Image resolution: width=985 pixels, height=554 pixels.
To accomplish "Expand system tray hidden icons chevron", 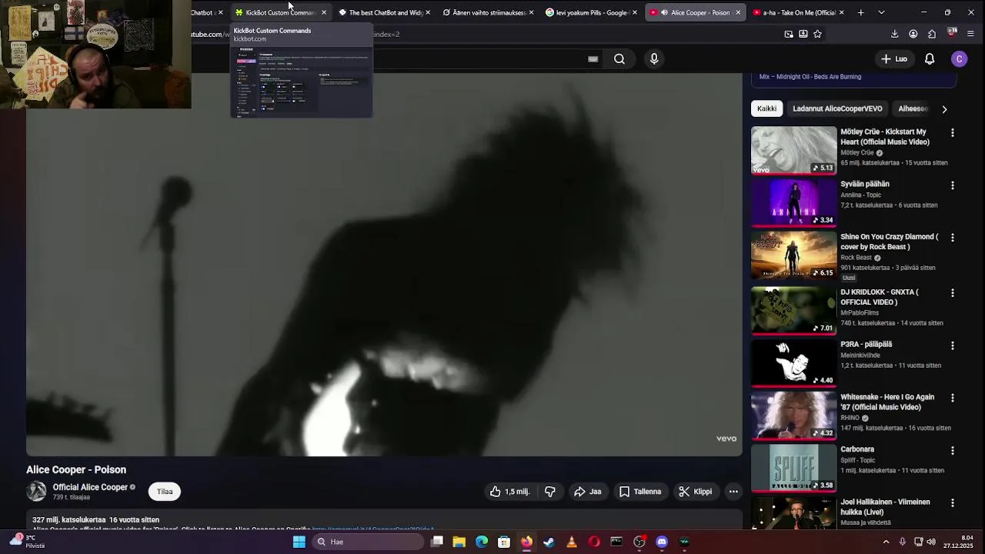I will coord(886,542).
